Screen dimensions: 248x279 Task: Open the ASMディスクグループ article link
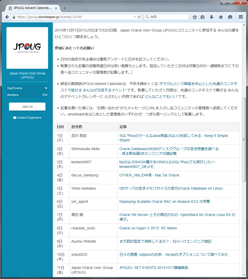click(x=169, y=151)
